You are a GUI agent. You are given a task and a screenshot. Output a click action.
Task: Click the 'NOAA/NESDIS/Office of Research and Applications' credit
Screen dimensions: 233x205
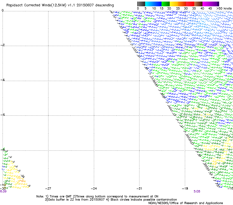185,203
